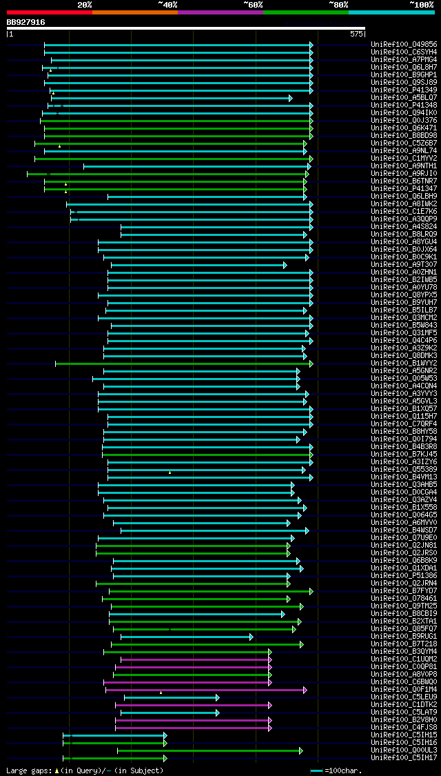Select the UniRef100_A8IWK2 label
The width and height of the screenshot is (441, 776).
tap(404, 204)
